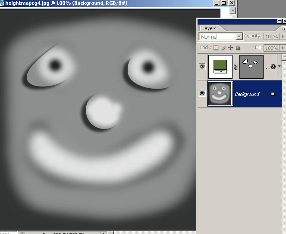Toggle lock image pixels brush icon
This screenshot has width=286, height=234.
tap(223, 48)
